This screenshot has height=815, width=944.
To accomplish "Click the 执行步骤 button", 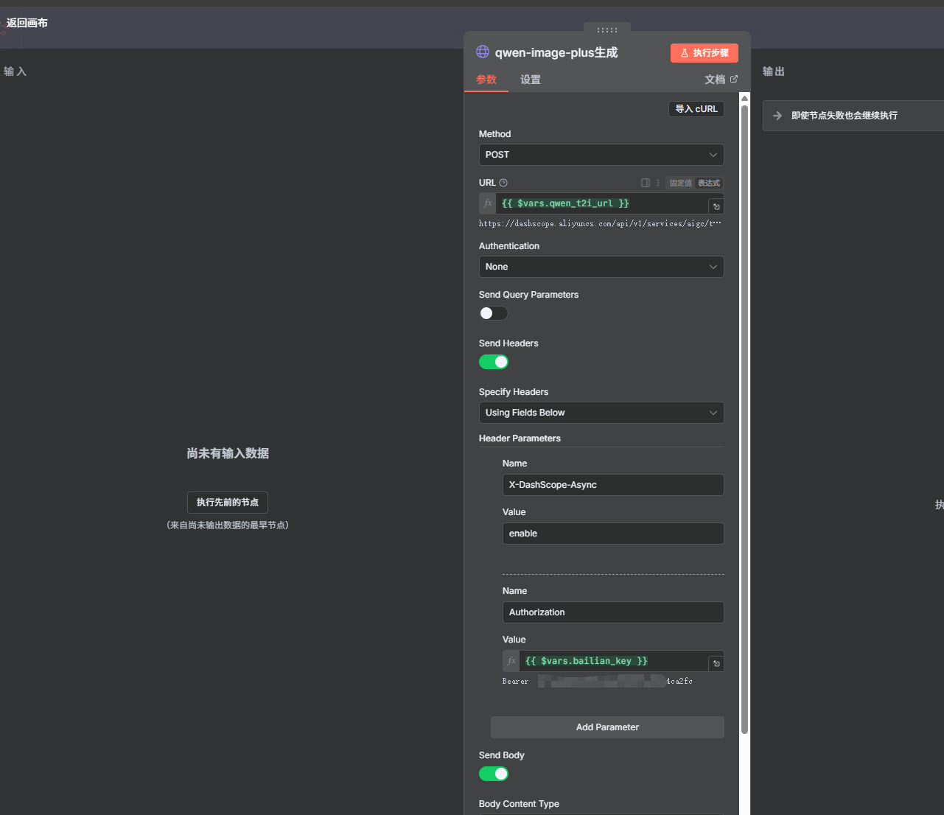I will (704, 53).
